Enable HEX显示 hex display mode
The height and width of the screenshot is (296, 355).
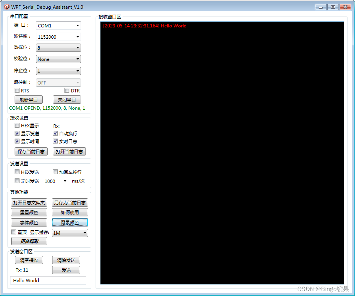[x=17, y=125]
